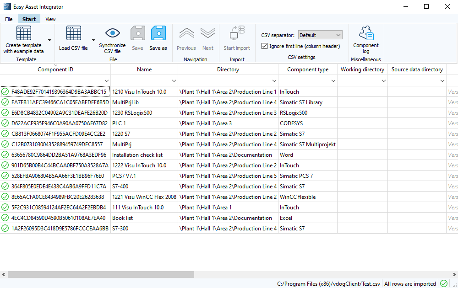Screen dimensions: 458x288
Task: Click the Save As icon
Action: pos(158,34)
